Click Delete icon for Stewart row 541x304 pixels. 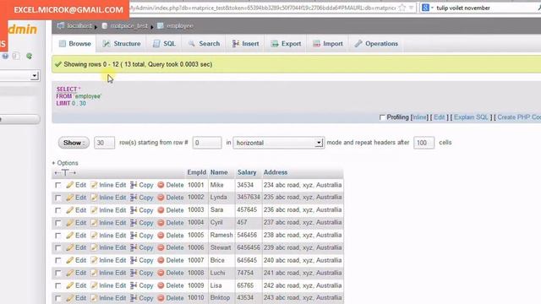(x=161, y=247)
